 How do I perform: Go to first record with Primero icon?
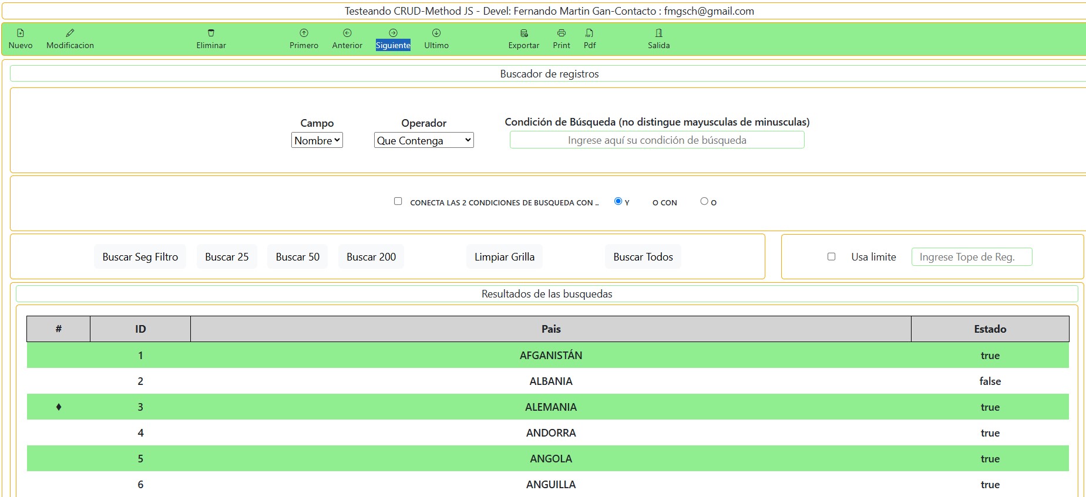click(304, 33)
